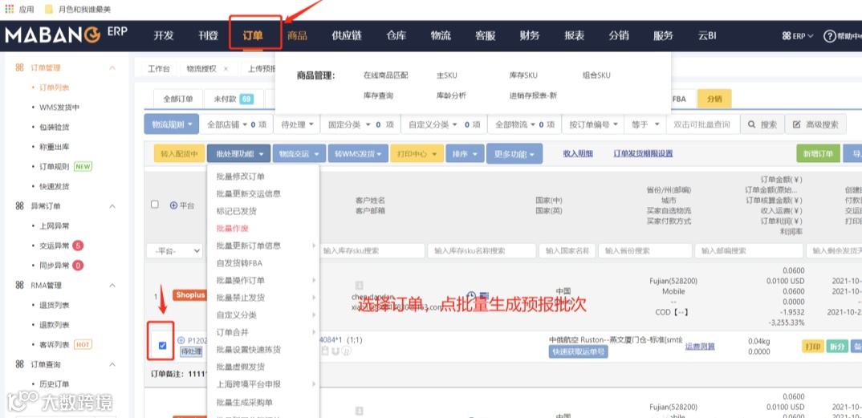Screen dimensions: 862x418
Task: Click the 输入库存sku搜索 filter field
Action: click(371, 250)
